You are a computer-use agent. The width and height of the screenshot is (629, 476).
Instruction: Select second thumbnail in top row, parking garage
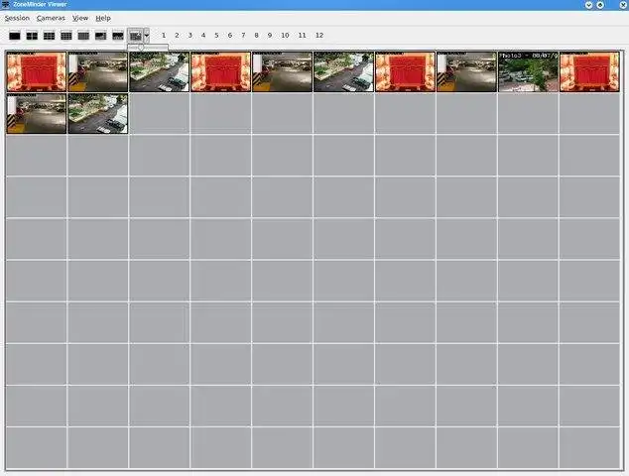pyautogui.click(x=98, y=71)
